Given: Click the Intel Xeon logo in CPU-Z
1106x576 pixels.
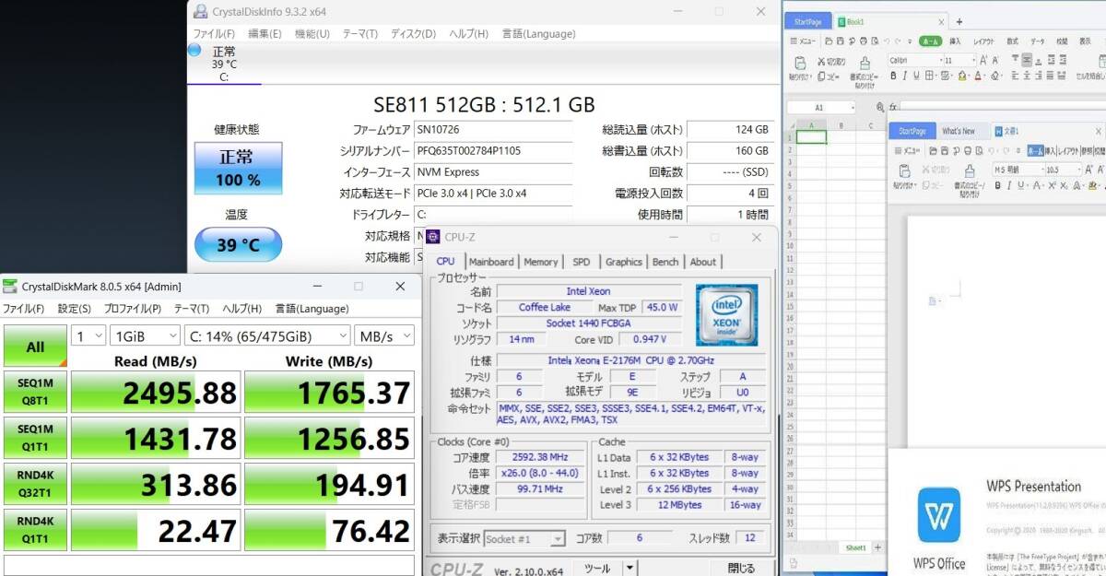Looking at the screenshot, I should [726, 315].
